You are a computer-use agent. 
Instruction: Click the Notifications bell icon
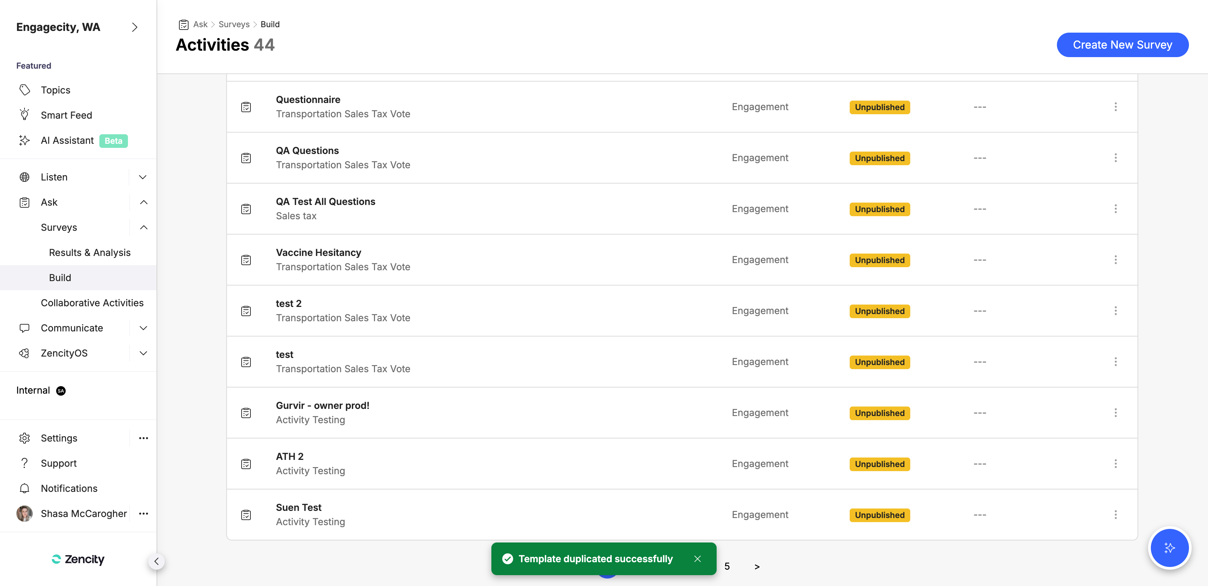[25, 488]
